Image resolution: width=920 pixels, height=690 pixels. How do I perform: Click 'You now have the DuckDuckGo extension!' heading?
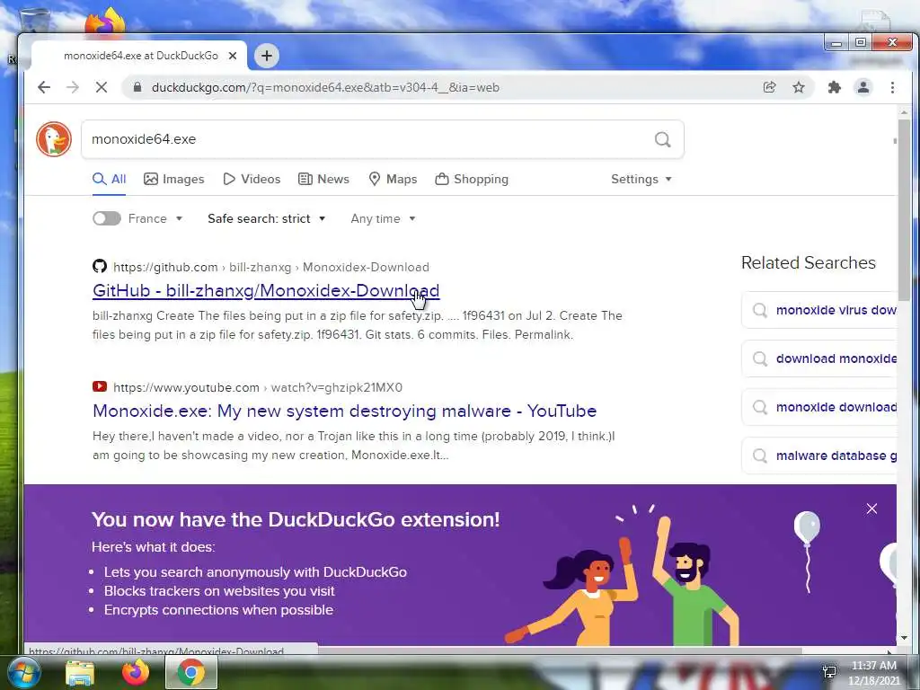[x=296, y=519]
